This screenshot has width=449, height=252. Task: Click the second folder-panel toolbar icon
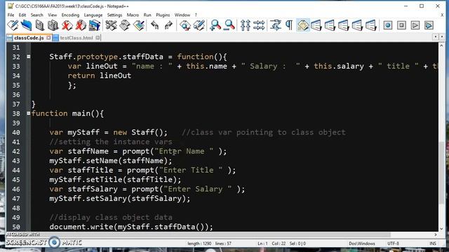click(330, 25)
